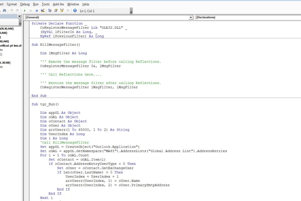Click the CreateObject("Outlook.Application") line
The width and height of the screenshot is (301, 201).
[x=90, y=147]
